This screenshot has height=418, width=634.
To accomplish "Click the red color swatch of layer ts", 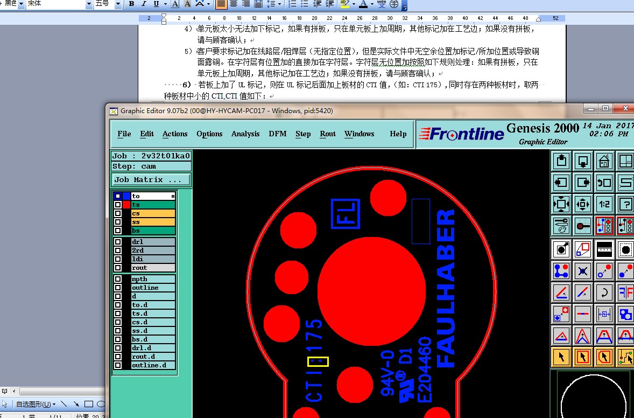I will click(x=126, y=205).
